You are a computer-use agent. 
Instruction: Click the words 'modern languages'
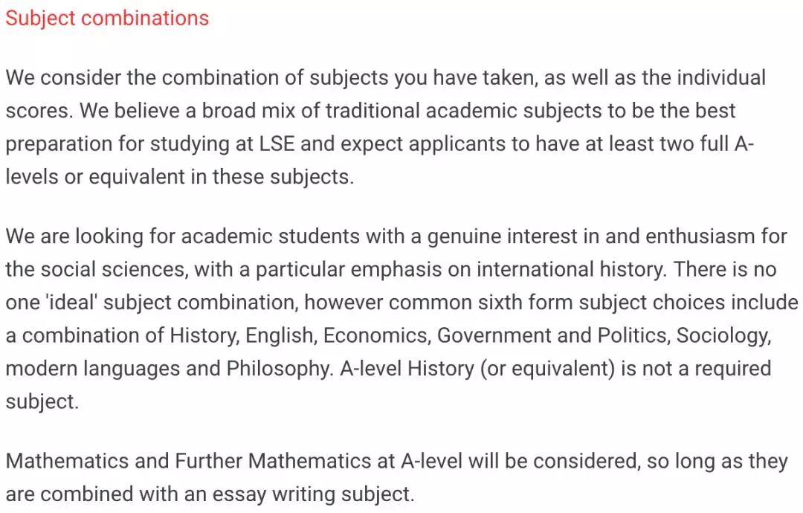93,369
